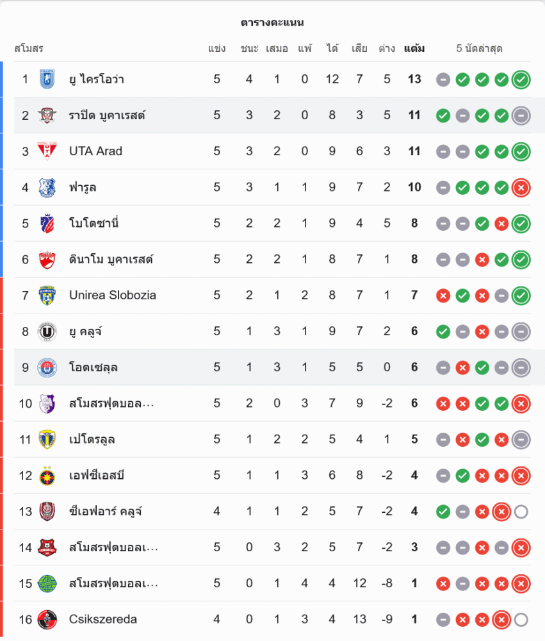Screen dimensions: 545x641
Task: Click the แต้ม points column header
Action: click(x=414, y=49)
